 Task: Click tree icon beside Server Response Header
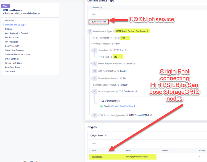95,64
